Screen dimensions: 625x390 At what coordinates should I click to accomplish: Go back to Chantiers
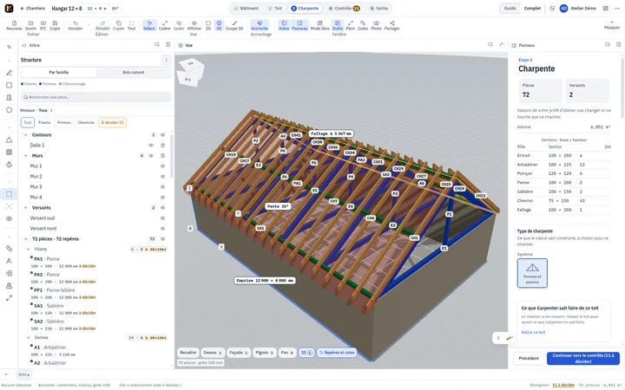32,9
